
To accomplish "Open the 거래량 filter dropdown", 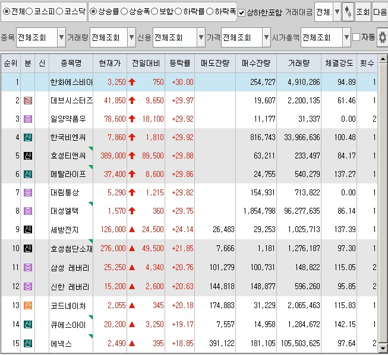I will [x=132, y=37].
